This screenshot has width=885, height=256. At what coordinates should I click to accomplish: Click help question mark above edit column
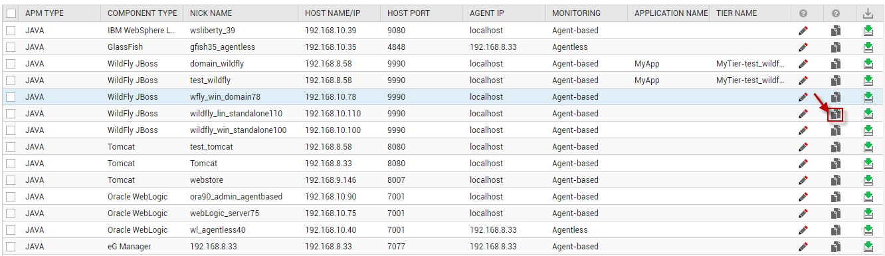[x=803, y=13]
